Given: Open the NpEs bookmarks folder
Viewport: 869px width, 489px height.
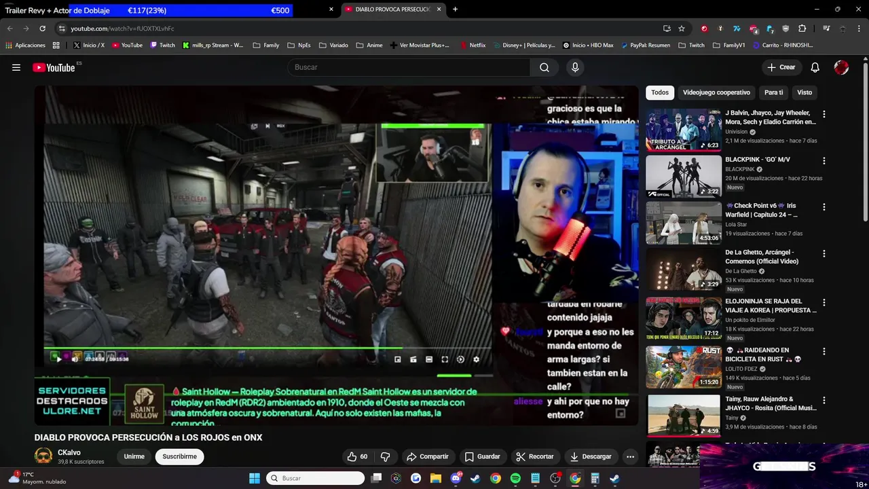Looking at the screenshot, I should tap(299, 46).
